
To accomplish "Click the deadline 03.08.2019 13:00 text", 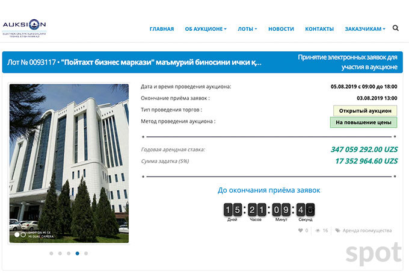I will click(x=377, y=98).
